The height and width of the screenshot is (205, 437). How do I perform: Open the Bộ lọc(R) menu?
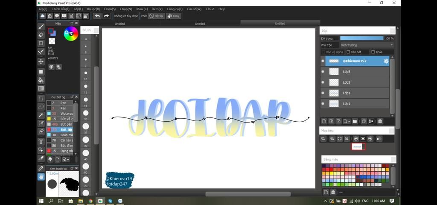93,9
